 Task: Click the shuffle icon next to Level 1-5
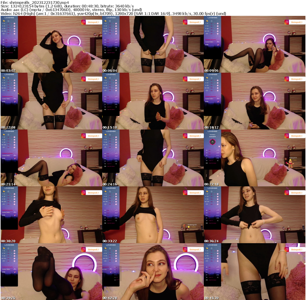[x=14, y=50]
